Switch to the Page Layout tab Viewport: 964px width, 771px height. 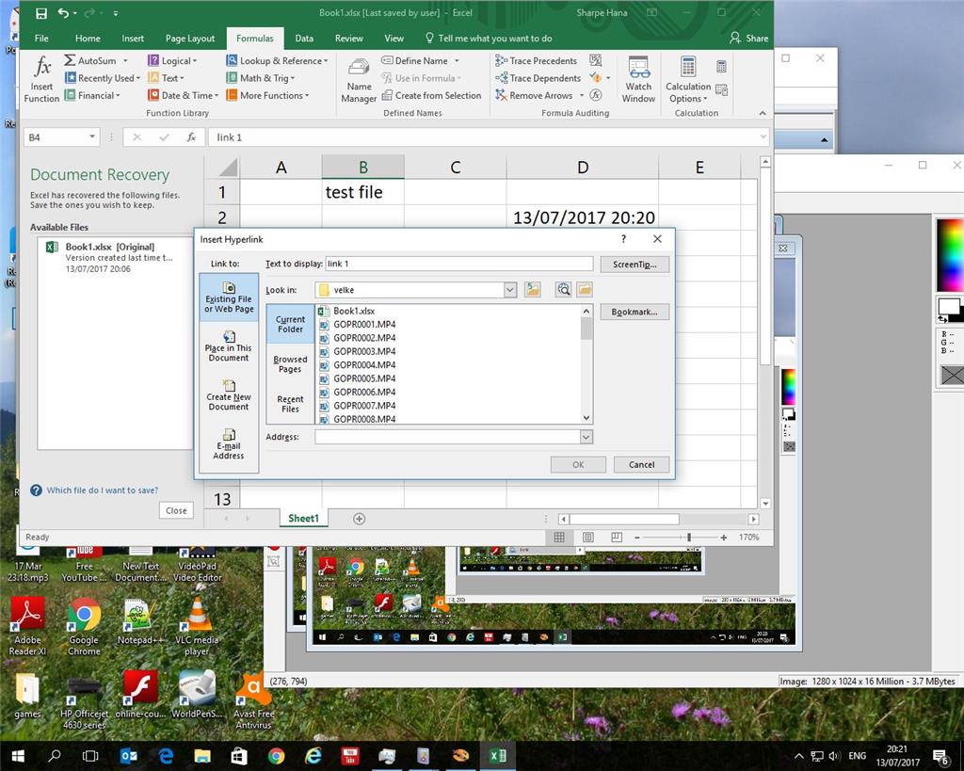click(x=190, y=38)
